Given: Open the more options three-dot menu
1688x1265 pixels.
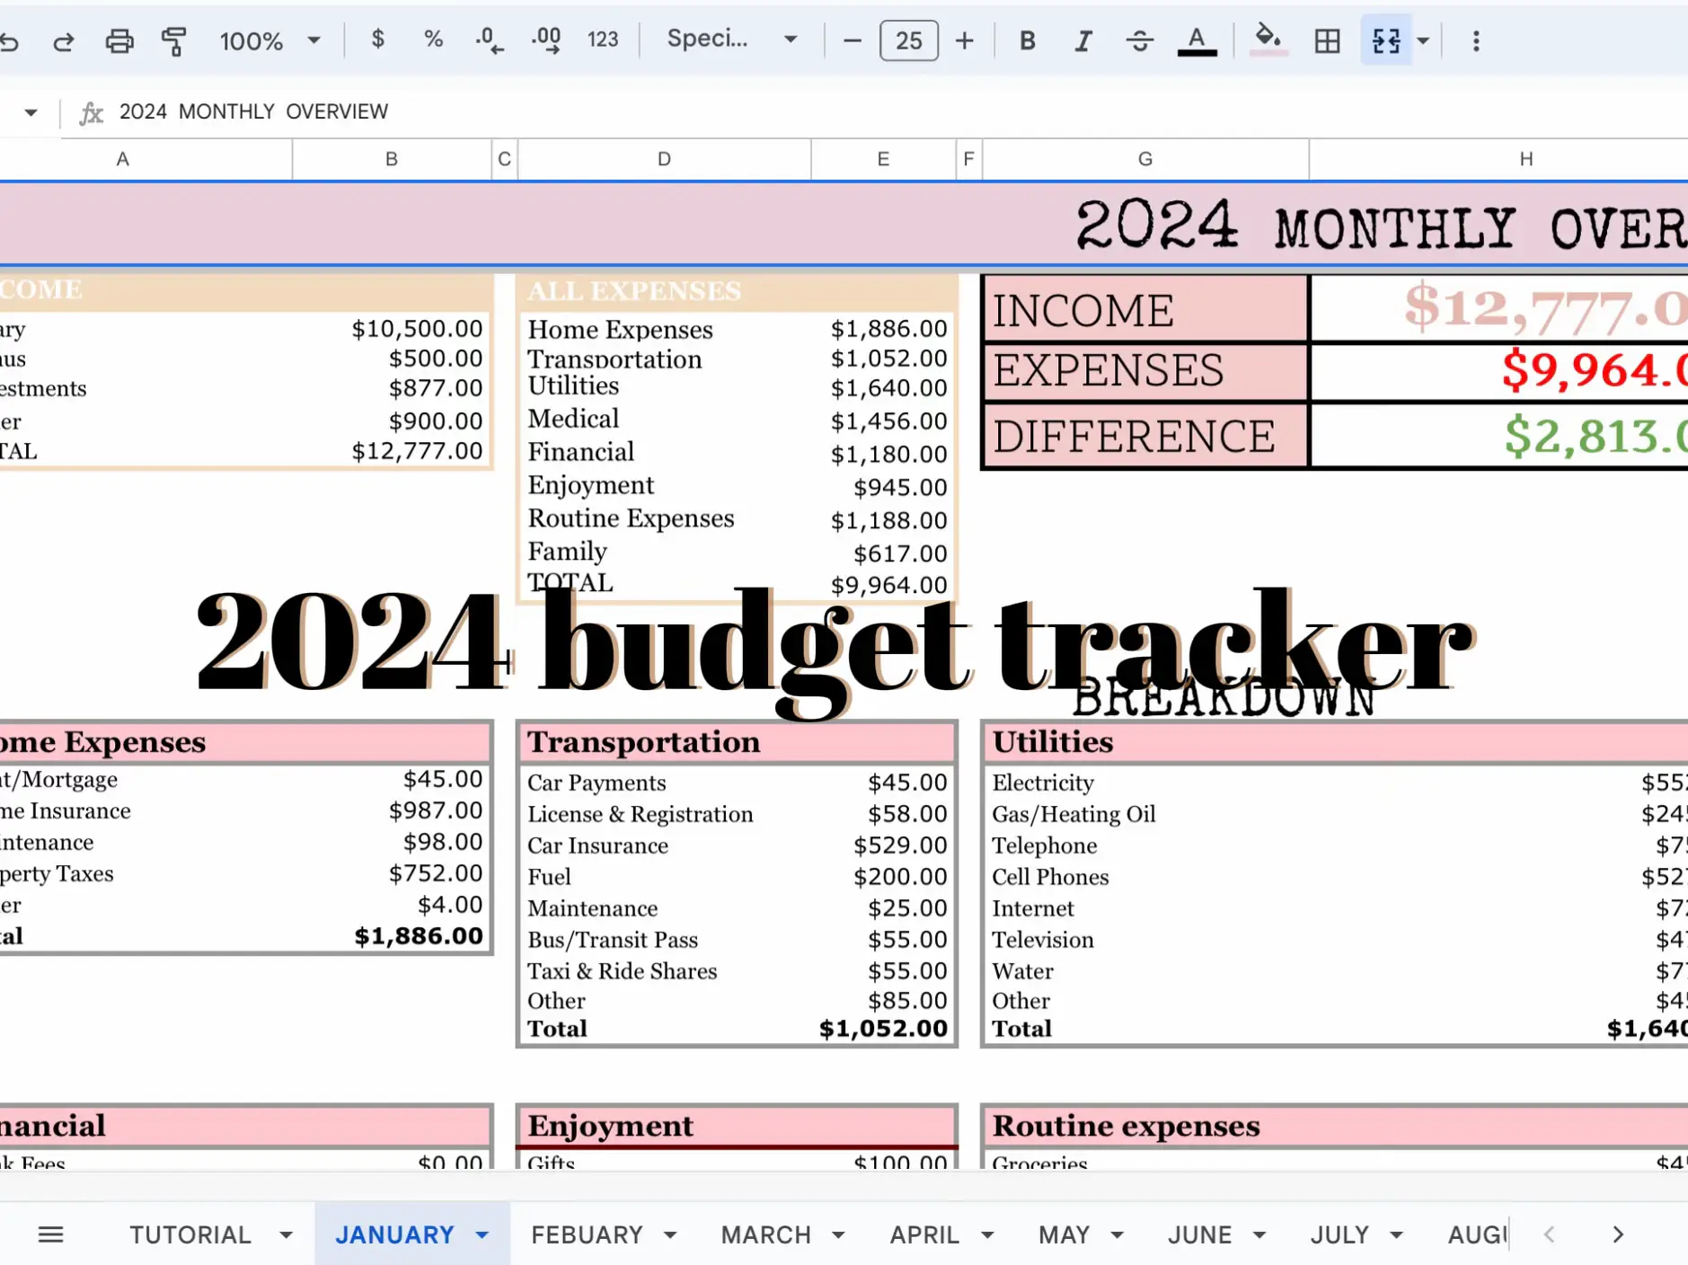Looking at the screenshot, I should tap(1476, 40).
